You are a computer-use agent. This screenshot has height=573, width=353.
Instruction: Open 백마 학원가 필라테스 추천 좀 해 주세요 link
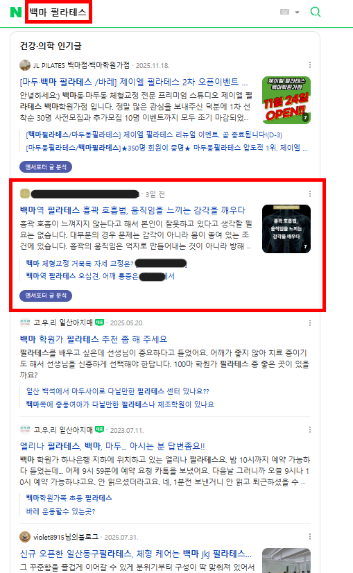pos(94,339)
